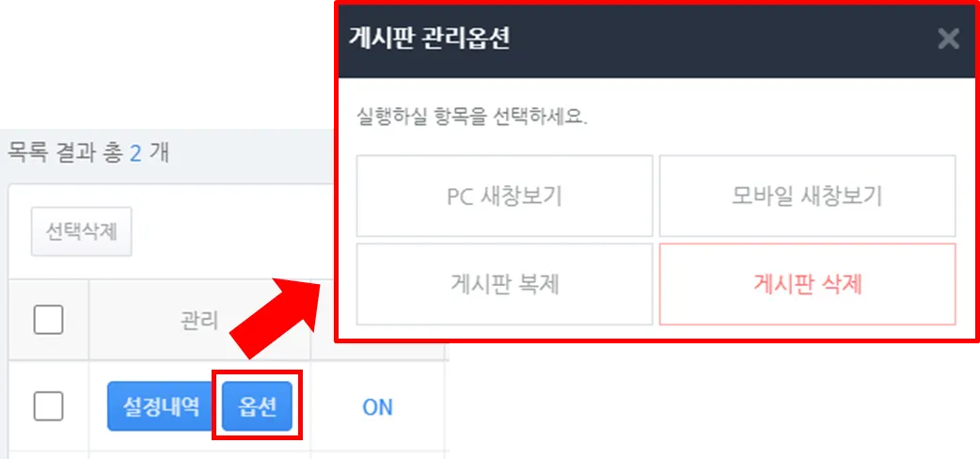Image resolution: width=980 pixels, height=459 pixels.
Task: Click the blue result count 2
Action: point(135,153)
